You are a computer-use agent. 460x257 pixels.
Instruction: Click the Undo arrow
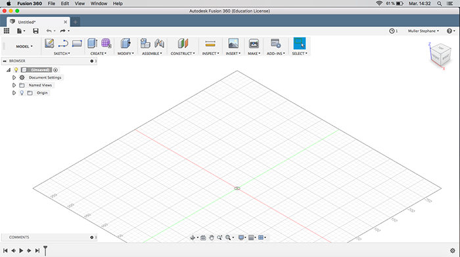tap(49, 31)
